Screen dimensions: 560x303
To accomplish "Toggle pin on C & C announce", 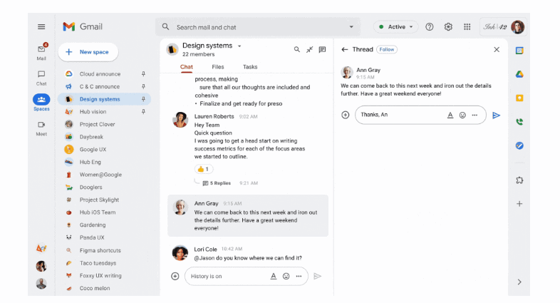I will point(143,86).
